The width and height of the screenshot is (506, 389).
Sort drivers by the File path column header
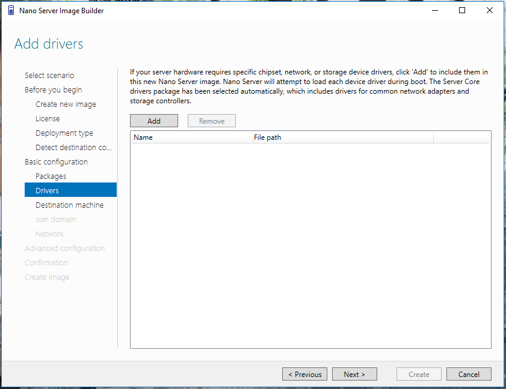[x=343, y=137]
